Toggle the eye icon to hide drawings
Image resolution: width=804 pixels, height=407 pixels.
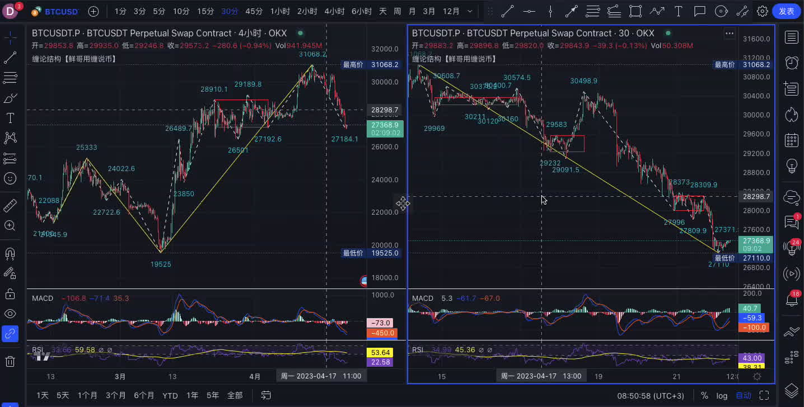pyautogui.click(x=10, y=314)
